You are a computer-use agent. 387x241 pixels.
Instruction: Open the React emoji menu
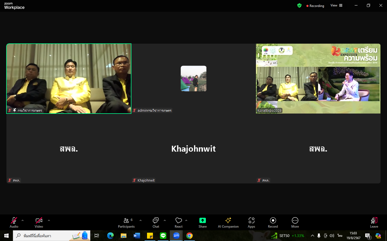[x=178, y=223]
